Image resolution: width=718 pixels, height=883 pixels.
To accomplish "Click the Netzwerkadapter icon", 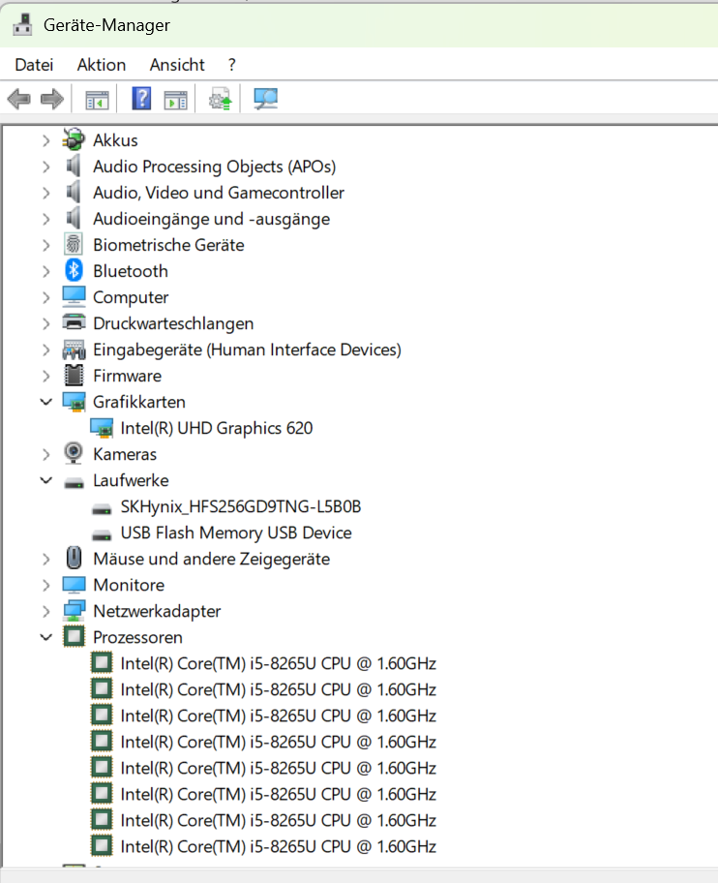I will pos(74,611).
